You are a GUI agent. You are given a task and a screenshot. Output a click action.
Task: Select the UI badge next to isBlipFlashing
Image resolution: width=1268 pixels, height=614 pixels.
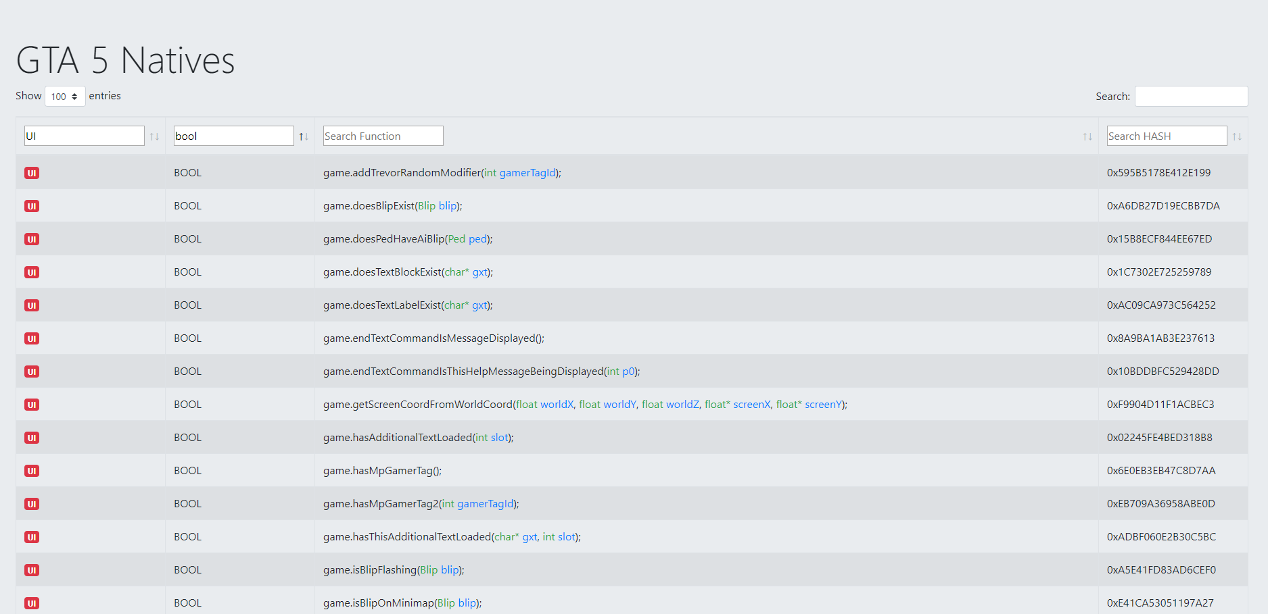31,570
